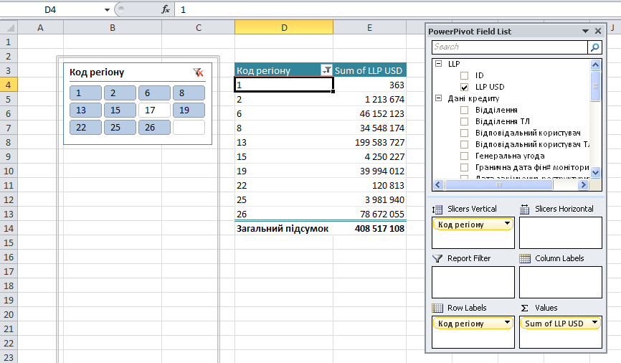
Task: Click the Slicers Vertical area icon
Action: point(437,209)
